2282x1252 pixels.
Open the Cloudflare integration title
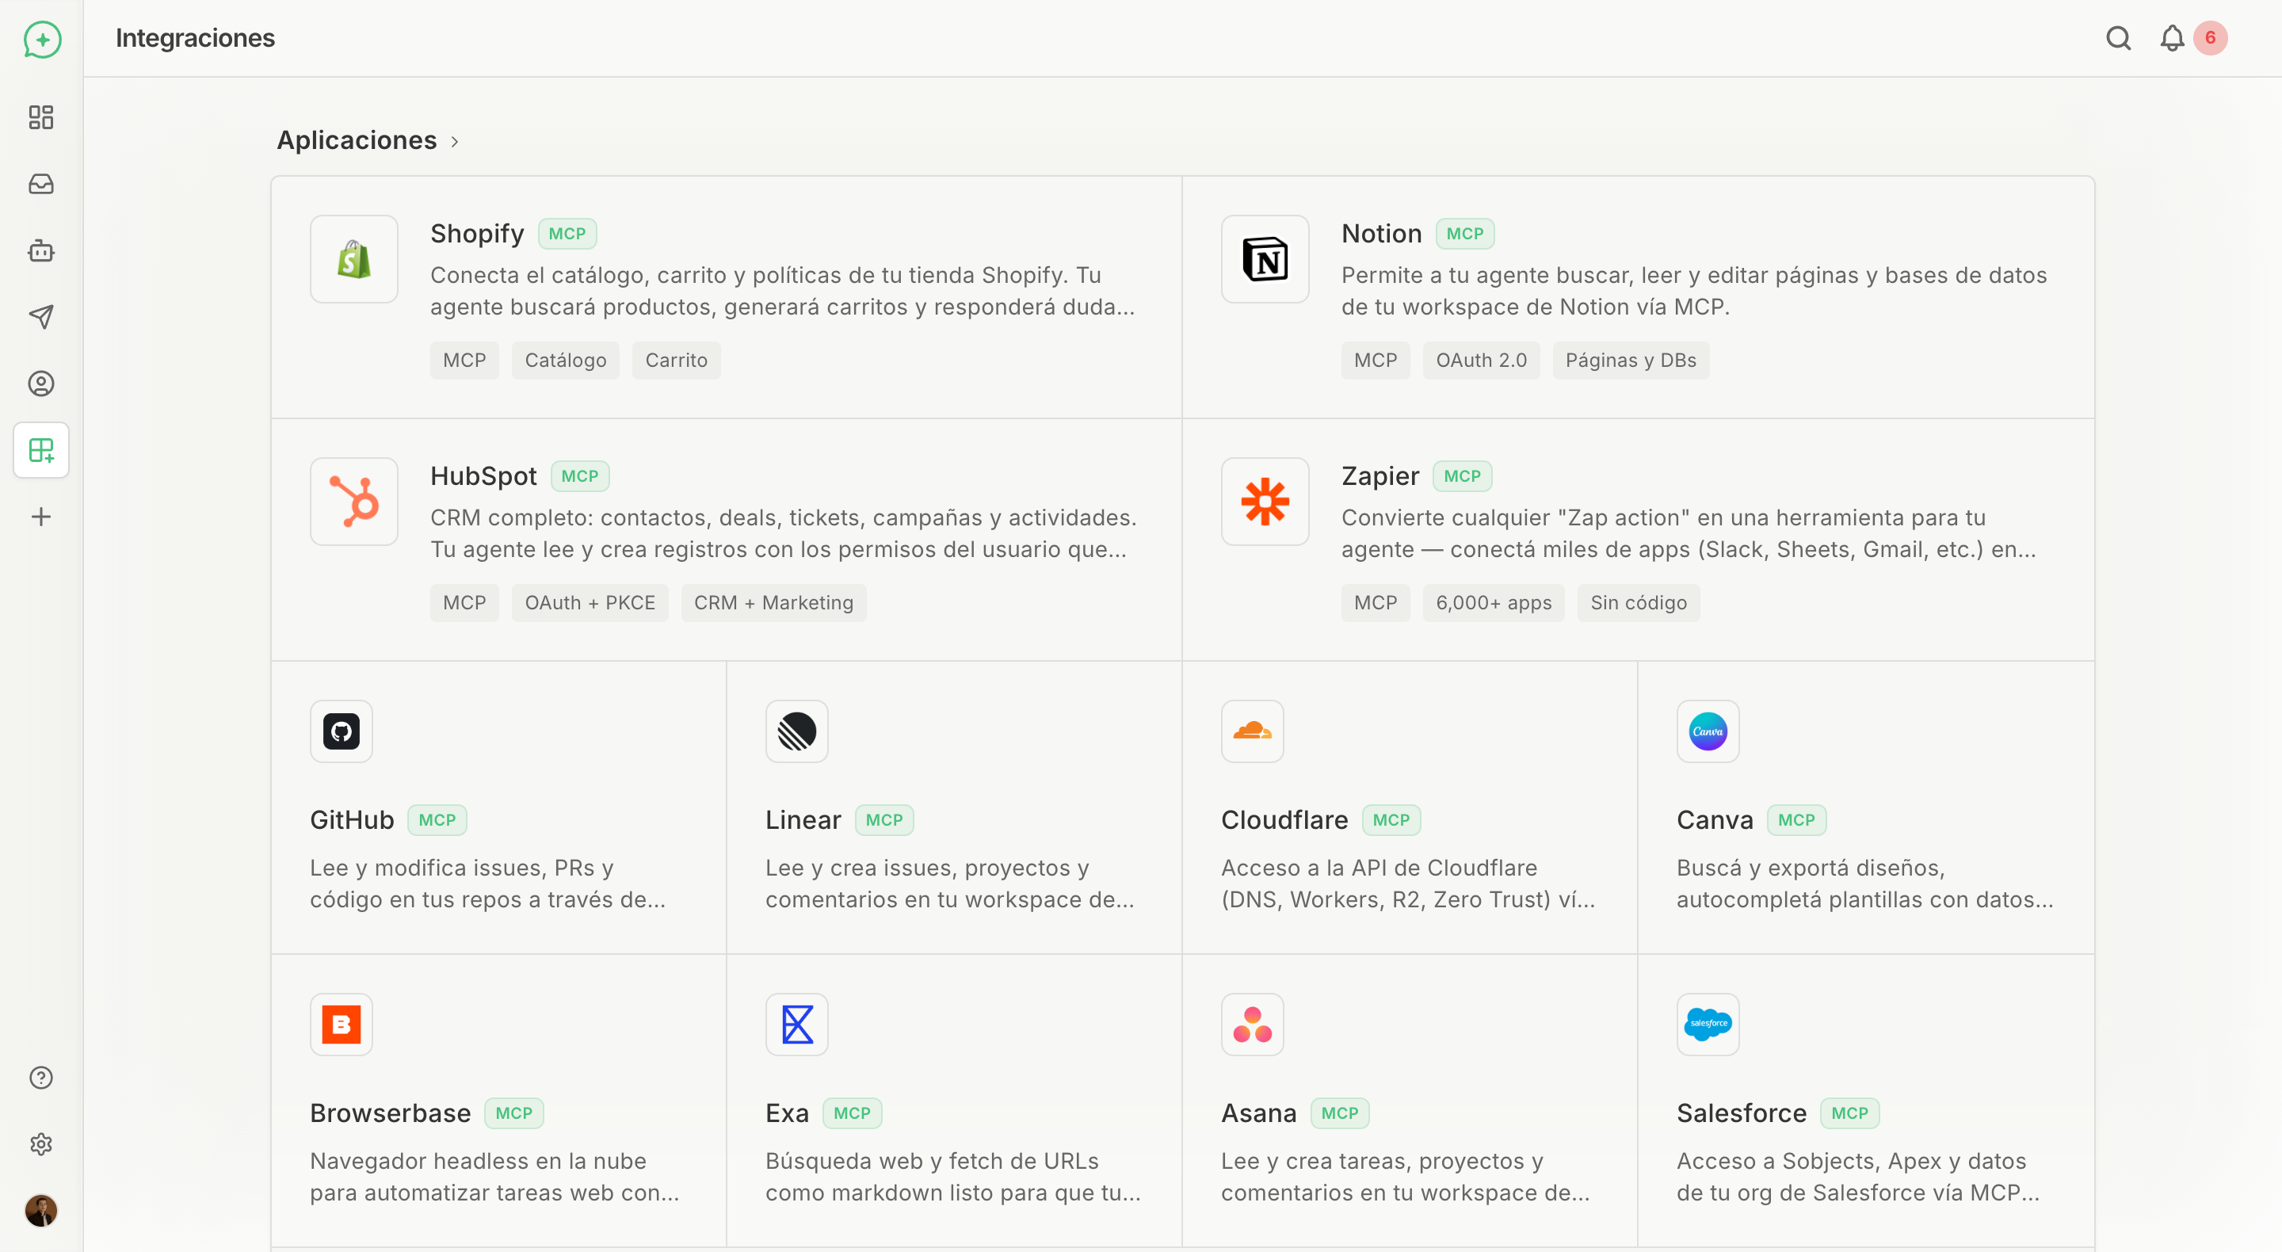point(1284,820)
